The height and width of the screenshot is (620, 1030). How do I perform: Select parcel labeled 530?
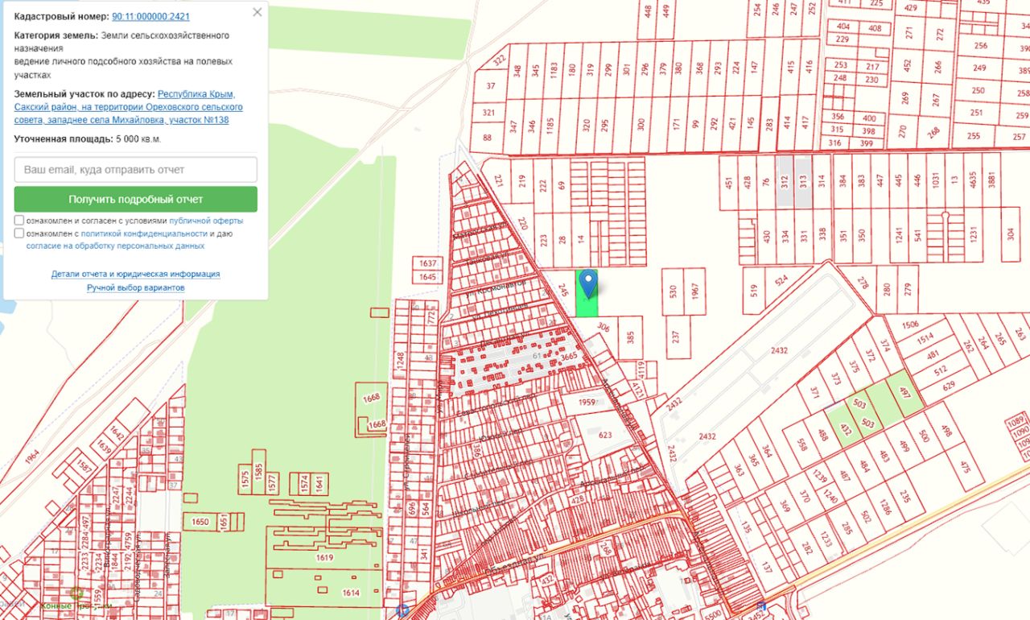tap(673, 291)
